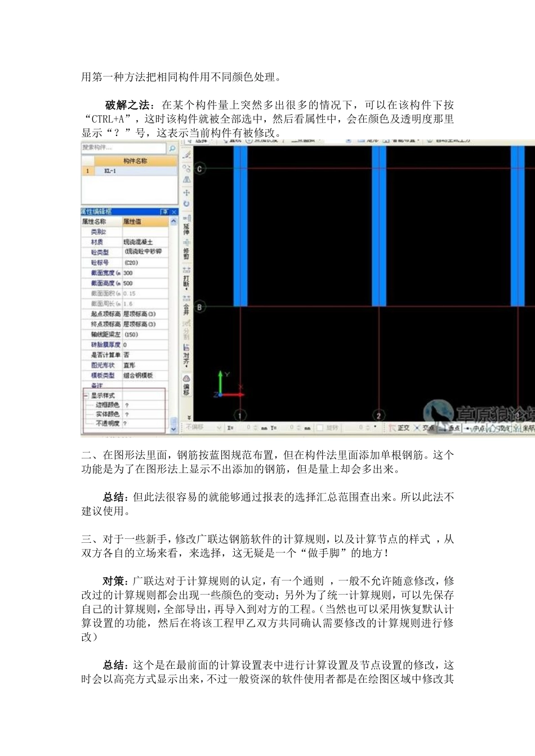
Task: Click the 类别2 property row
Action: tap(125, 232)
